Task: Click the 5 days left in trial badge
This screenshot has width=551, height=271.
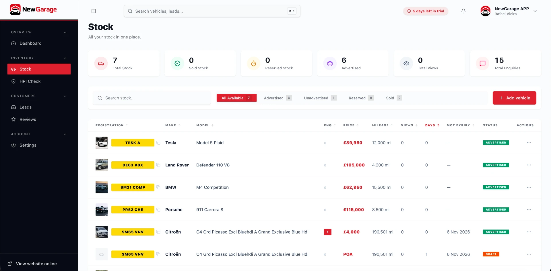Action: [x=426, y=11]
